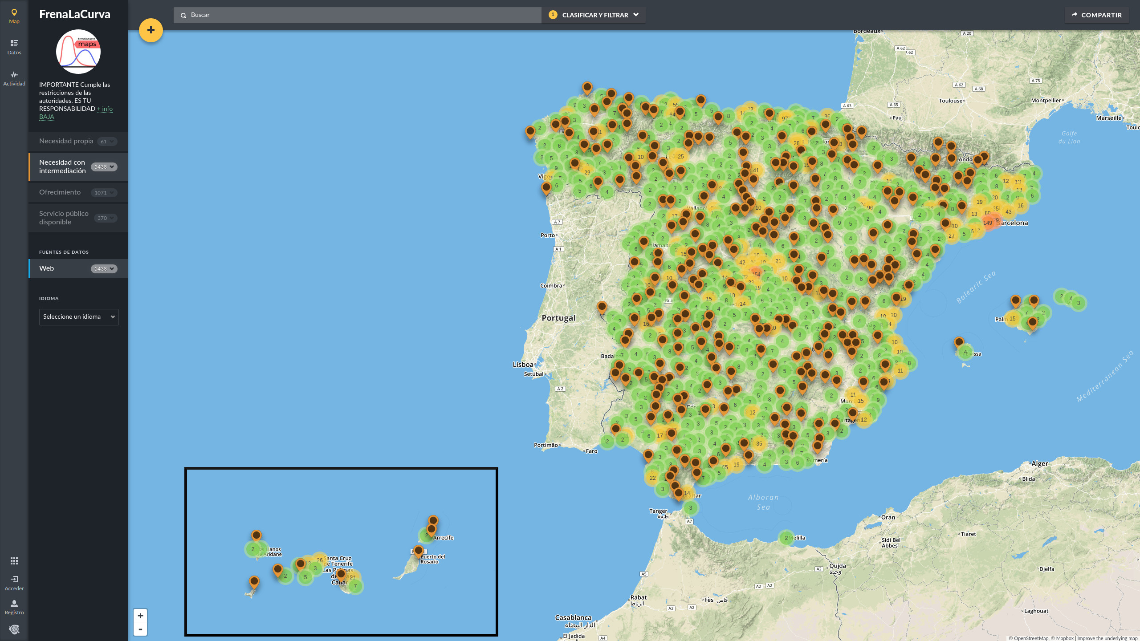Switch to the Datos view
This screenshot has width=1140, height=641.
click(14, 47)
